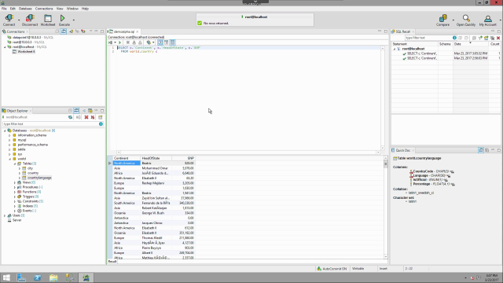Open the Database menu
The height and width of the screenshot is (283, 503).
click(x=25, y=9)
